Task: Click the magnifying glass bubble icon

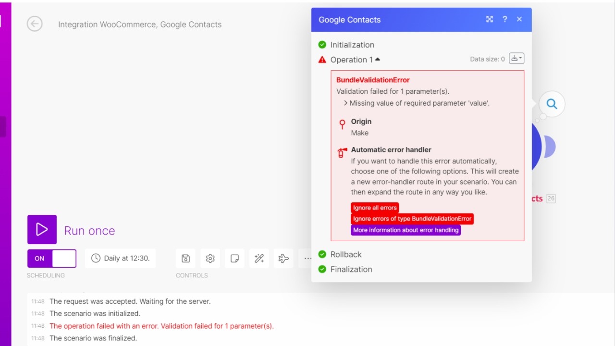Action: 552,104
